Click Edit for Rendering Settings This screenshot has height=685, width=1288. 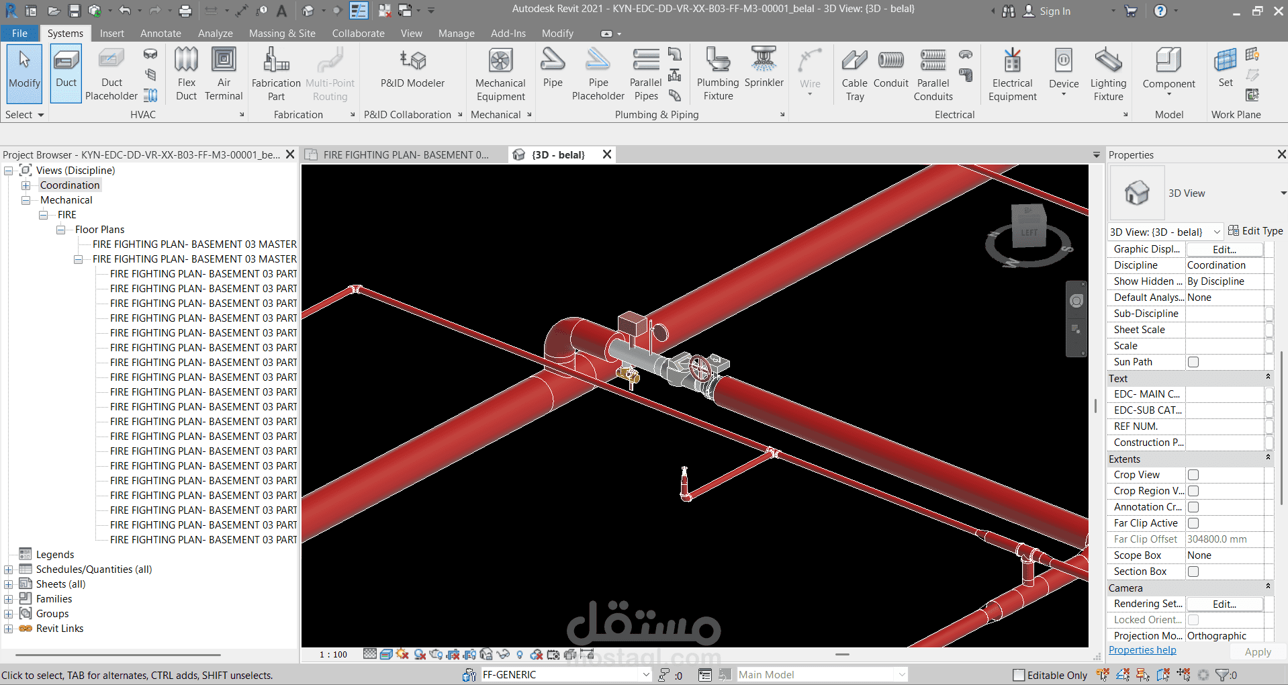(1224, 604)
